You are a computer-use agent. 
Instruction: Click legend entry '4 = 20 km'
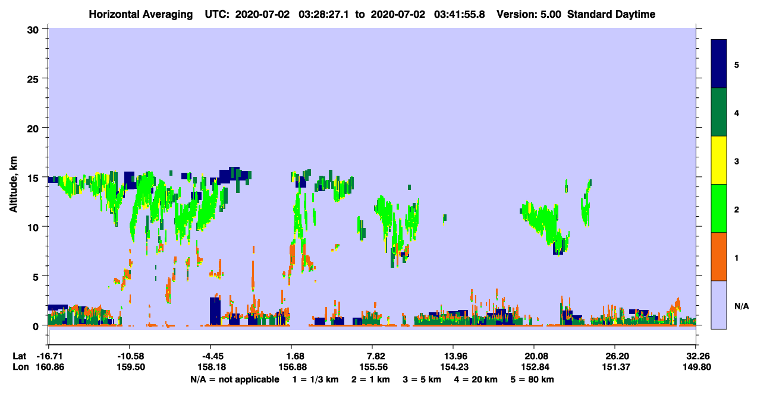(475, 379)
